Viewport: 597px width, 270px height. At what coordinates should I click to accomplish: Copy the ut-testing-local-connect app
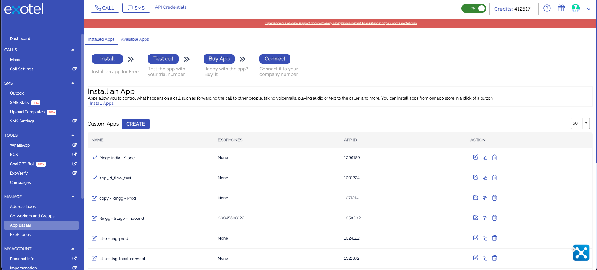pos(485,259)
